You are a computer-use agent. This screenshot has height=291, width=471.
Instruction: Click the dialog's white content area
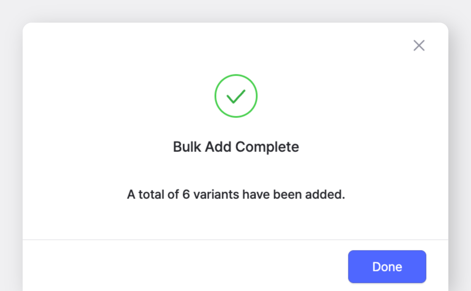point(235,220)
